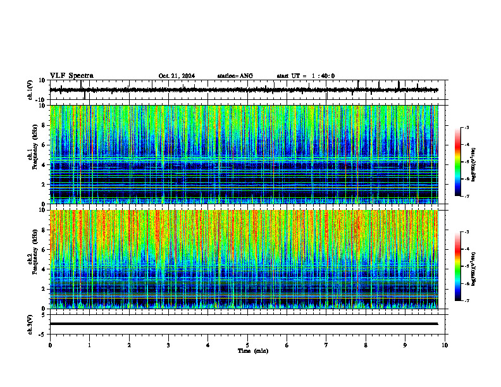This screenshot has height=387, width=501.
Task: Click time axis tick label "2"
Action: pos(129,345)
